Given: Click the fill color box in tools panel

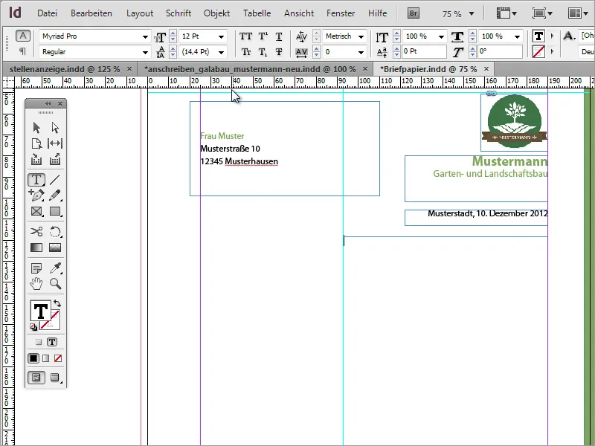Looking at the screenshot, I should [x=40, y=311].
